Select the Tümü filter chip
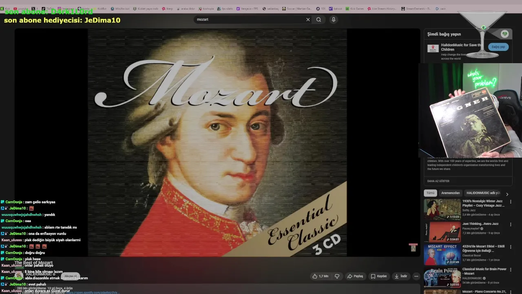Screen dimensions: 522x294 click(430, 193)
